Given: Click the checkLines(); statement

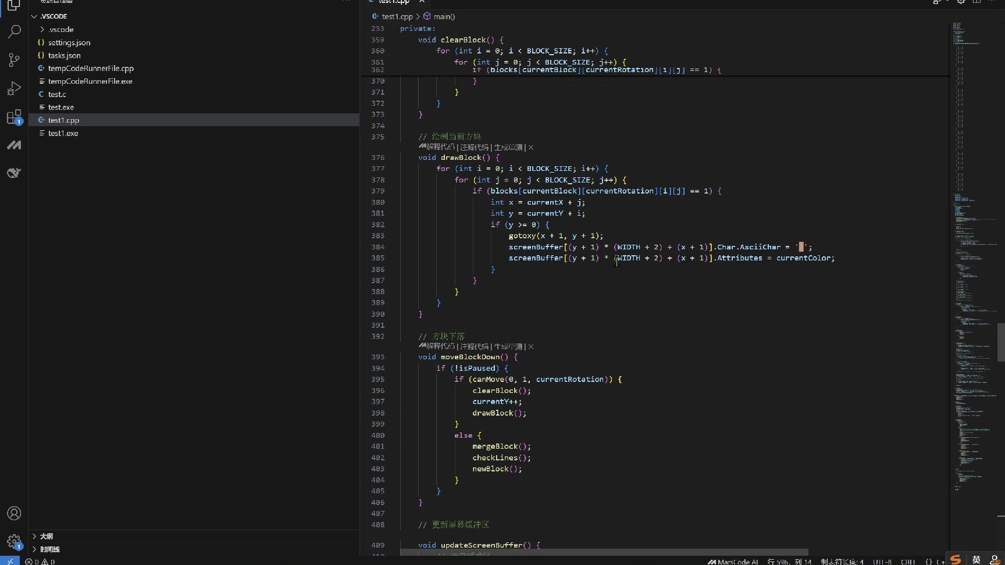Looking at the screenshot, I should [501, 457].
